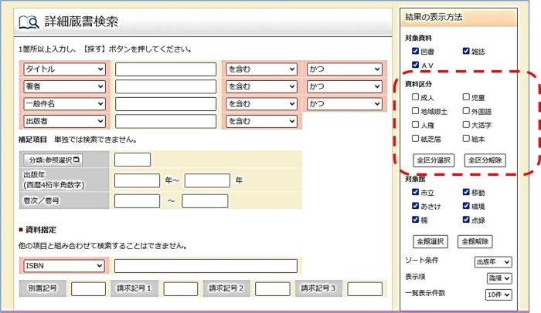The image size is (541, 313).
Task: Focus the 巻次/巻号 end field
Action: [x=205, y=201]
